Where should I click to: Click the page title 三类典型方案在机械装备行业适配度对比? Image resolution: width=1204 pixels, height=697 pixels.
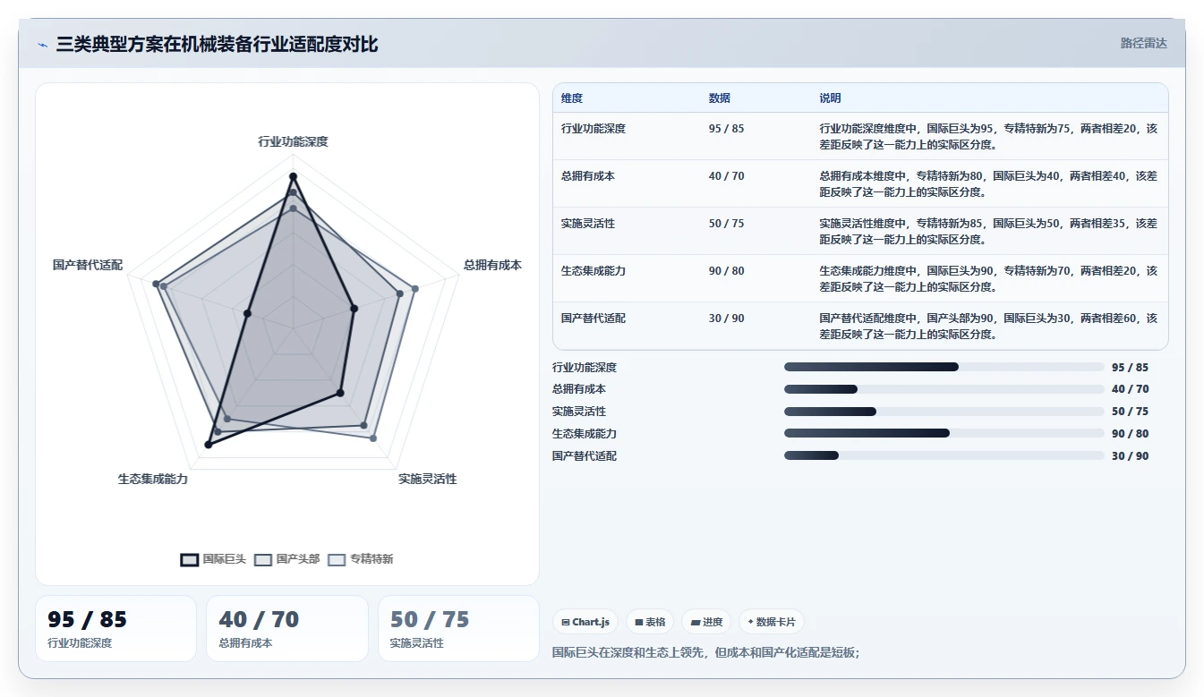click(x=217, y=44)
